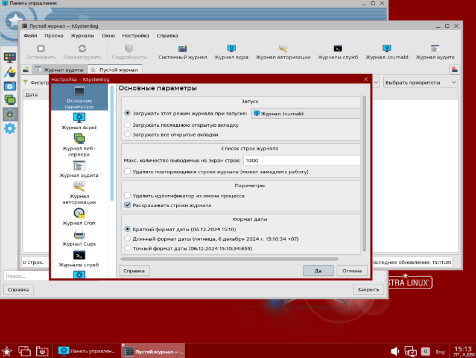The height and width of the screenshot is (358, 476).
Task: Select 'Загружать этот режим журнала при запуске'
Action: (127, 113)
